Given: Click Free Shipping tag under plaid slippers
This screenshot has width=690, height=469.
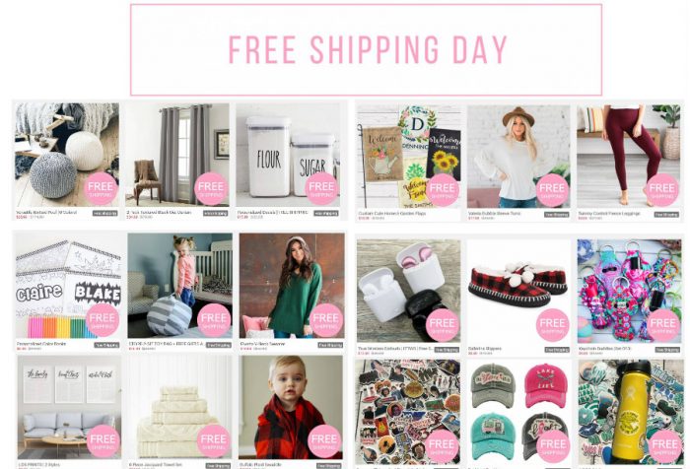Looking at the screenshot, I should (557, 350).
